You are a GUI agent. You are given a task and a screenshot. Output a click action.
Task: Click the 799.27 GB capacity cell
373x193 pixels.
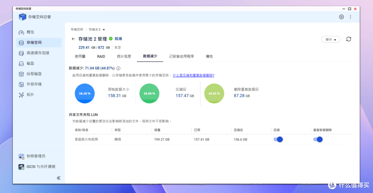(x=162, y=140)
